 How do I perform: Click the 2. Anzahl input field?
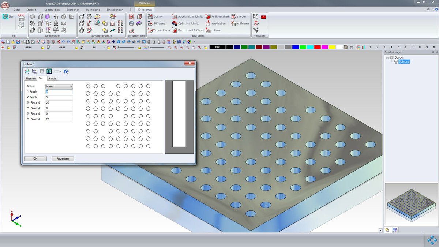tap(59, 97)
